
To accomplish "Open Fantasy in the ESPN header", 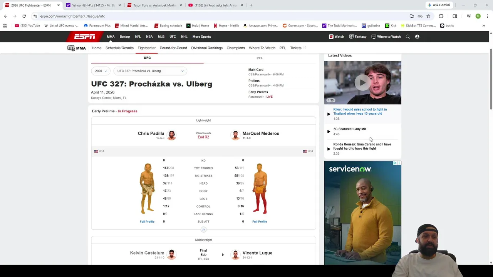I will tap(358, 37).
